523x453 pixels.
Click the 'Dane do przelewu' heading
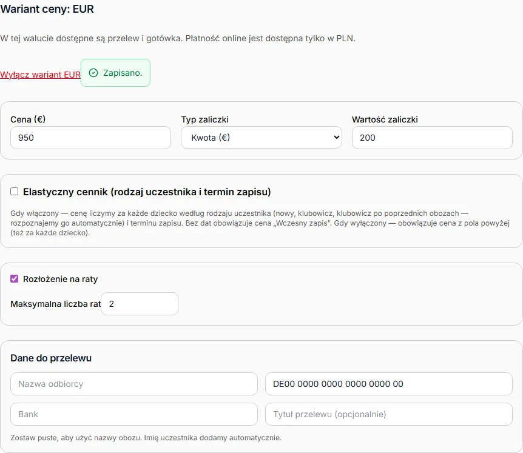click(51, 358)
